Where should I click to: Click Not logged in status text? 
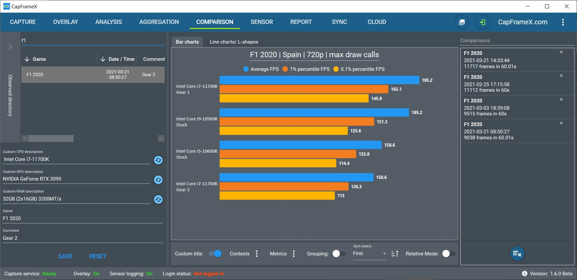[x=209, y=274]
